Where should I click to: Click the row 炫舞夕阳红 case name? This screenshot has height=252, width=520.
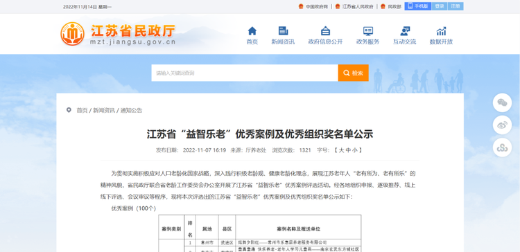click(282, 242)
